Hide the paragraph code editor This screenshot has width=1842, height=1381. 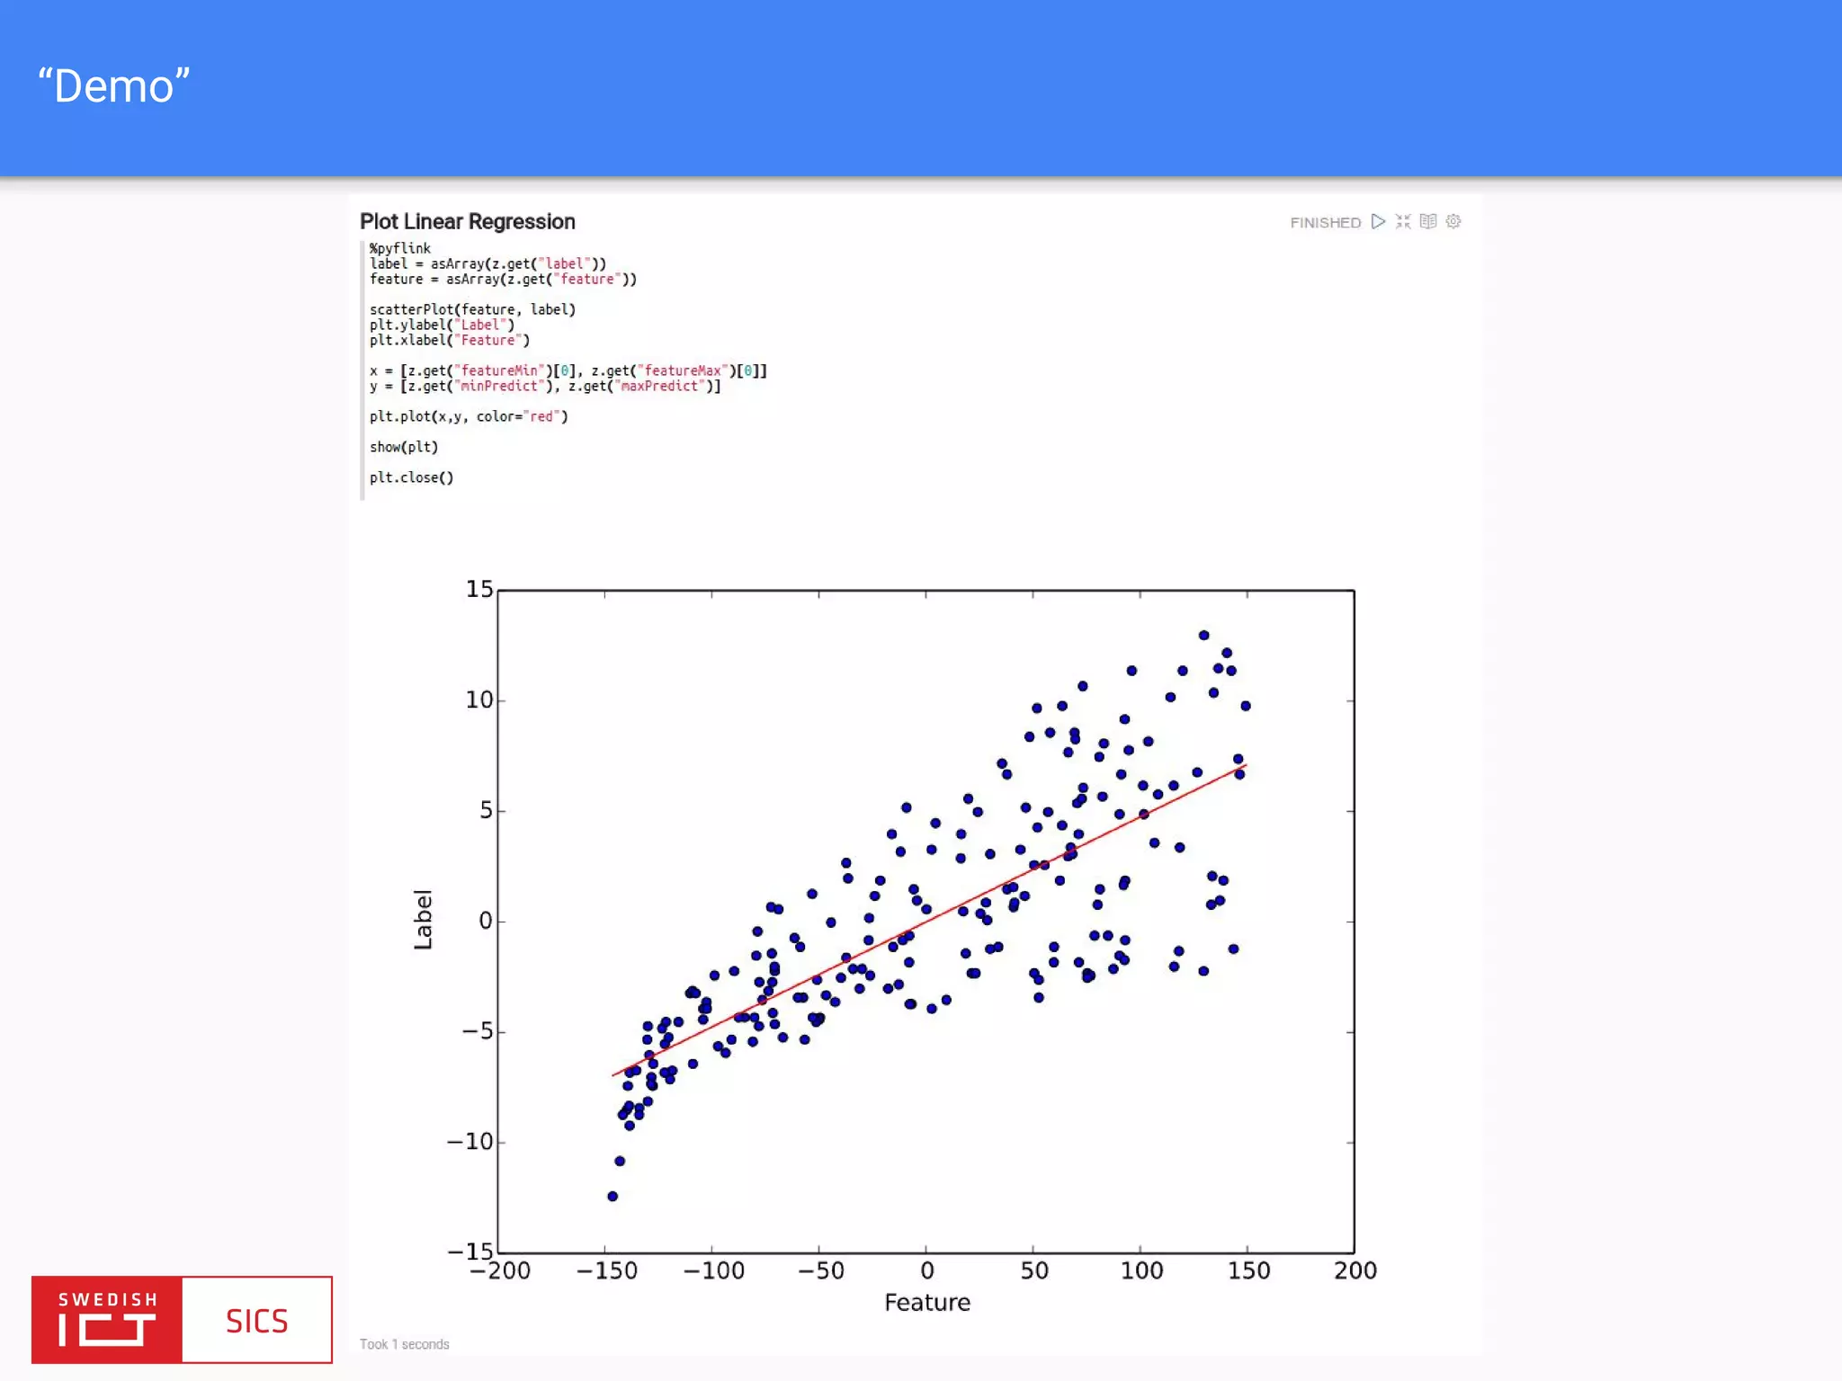(1403, 221)
